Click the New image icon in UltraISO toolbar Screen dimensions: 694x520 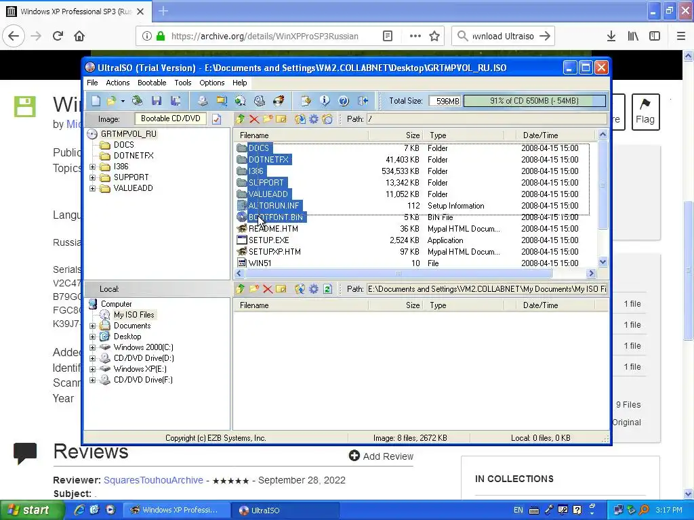coord(96,101)
